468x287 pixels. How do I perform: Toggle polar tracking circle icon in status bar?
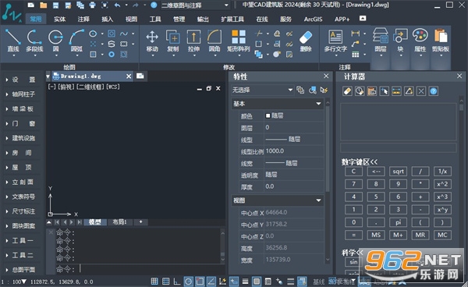tap(188, 281)
